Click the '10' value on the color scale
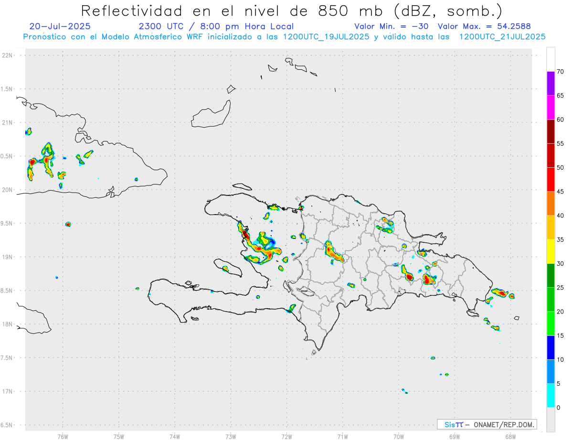The image size is (573, 443). (560, 360)
